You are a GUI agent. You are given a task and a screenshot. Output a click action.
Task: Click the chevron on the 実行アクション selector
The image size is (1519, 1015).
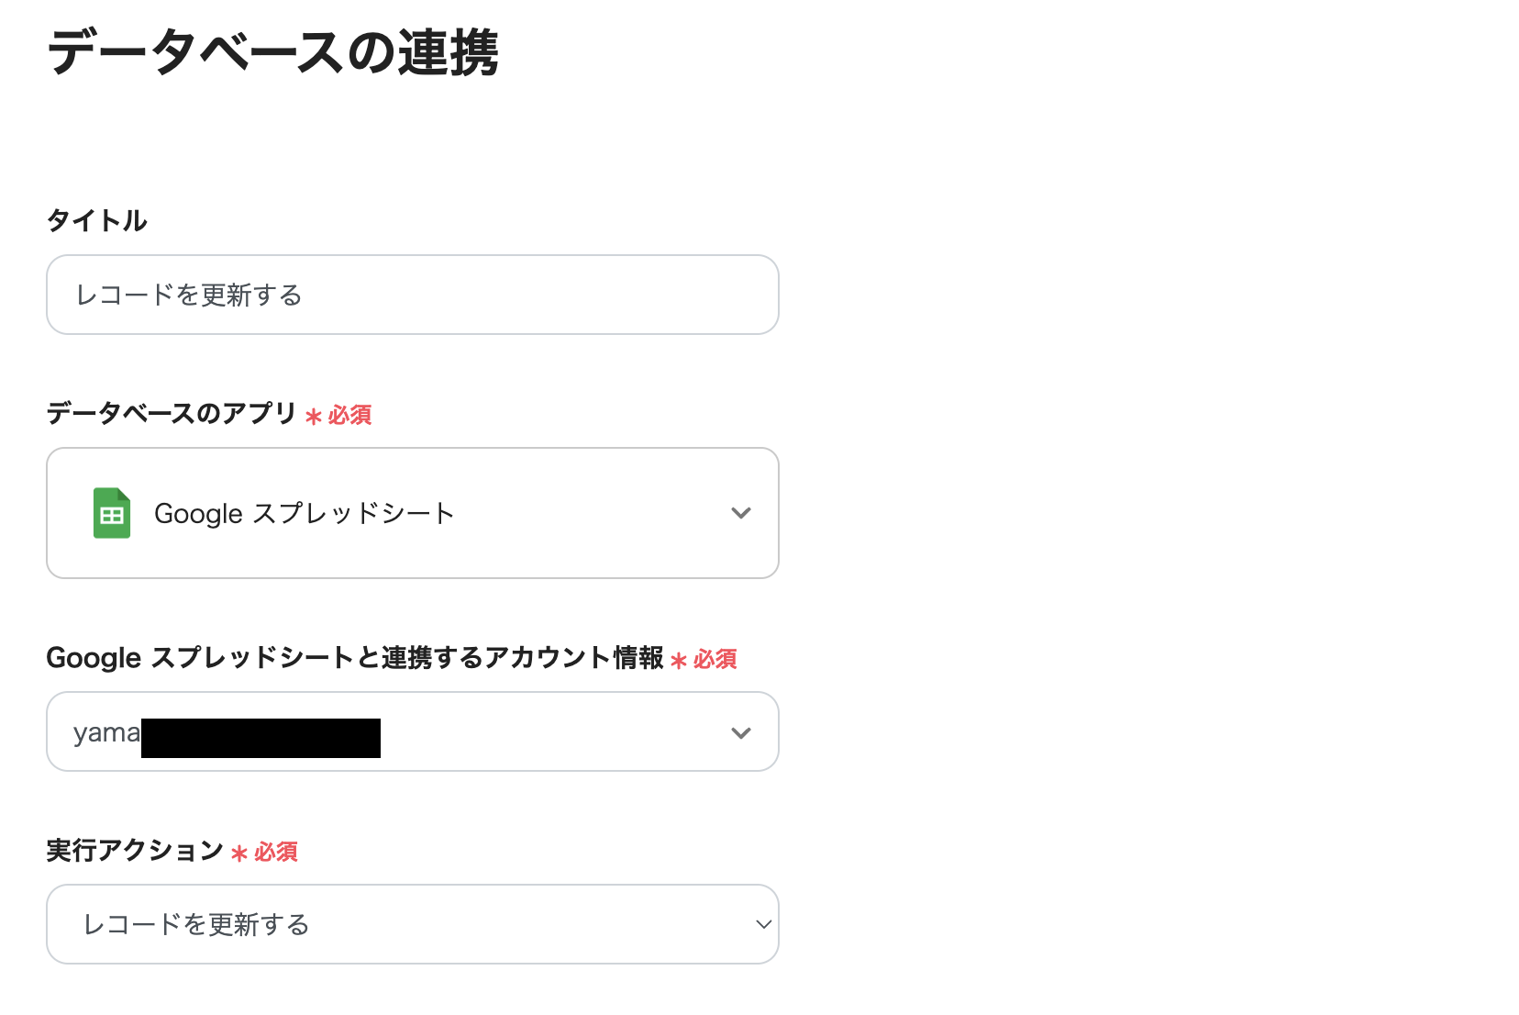tap(761, 924)
